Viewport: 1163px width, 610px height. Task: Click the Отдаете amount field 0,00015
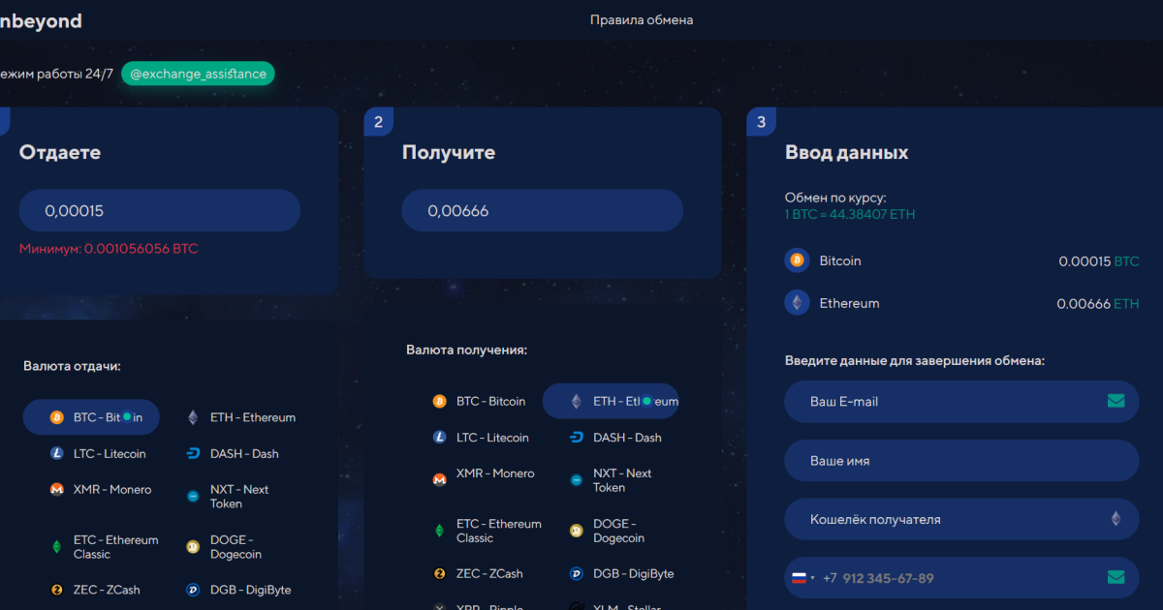[160, 210]
